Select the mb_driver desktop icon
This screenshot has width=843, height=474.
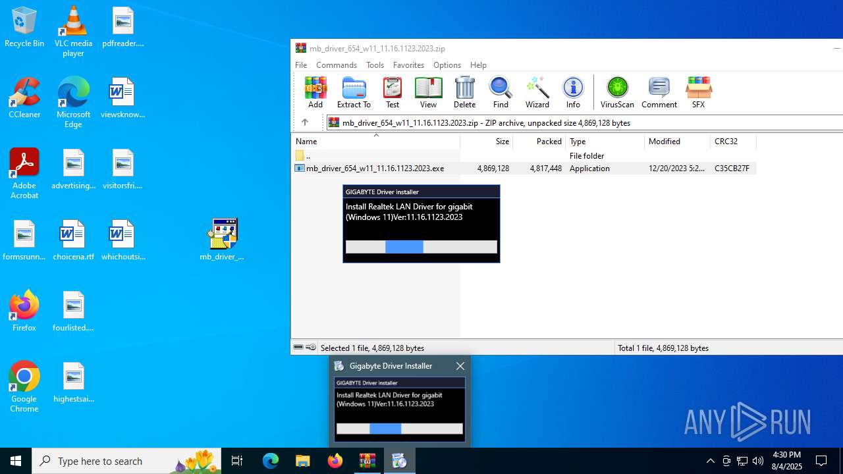[x=222, y=240]
